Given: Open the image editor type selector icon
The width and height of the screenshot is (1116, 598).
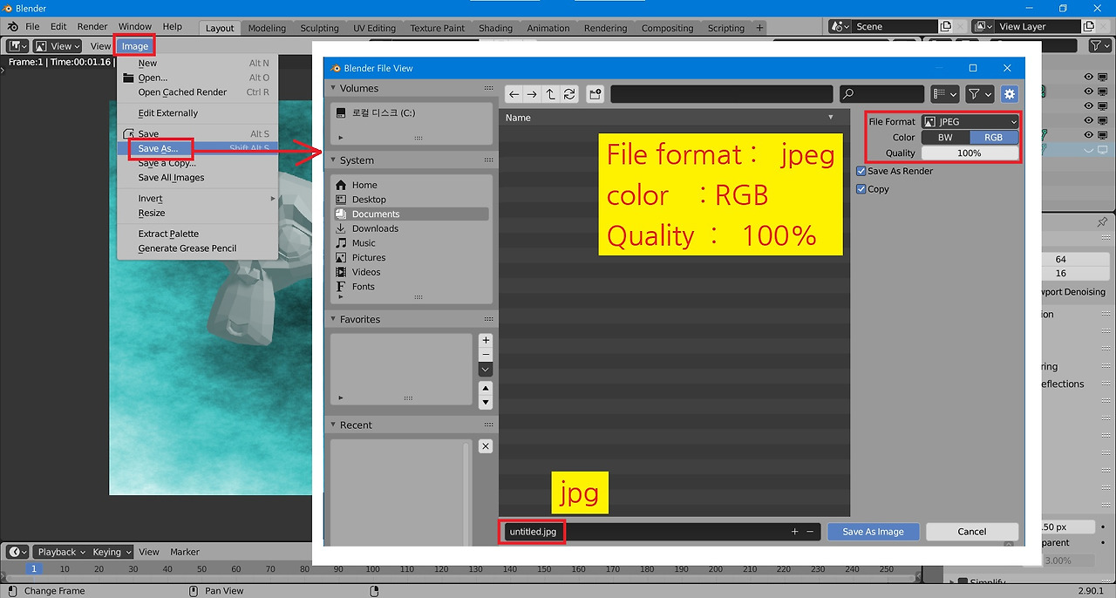Looking at the screenshot, I should 16,46.
